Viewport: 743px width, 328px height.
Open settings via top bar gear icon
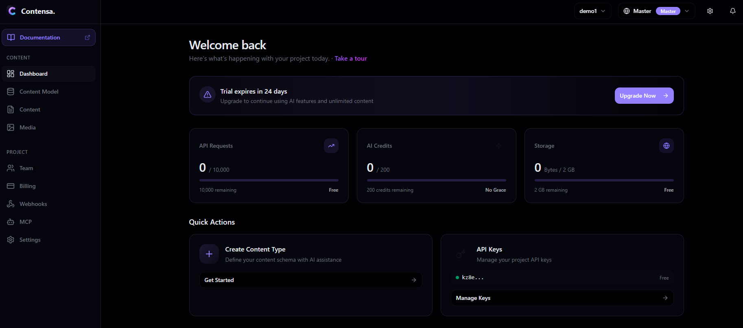(710, 11)
